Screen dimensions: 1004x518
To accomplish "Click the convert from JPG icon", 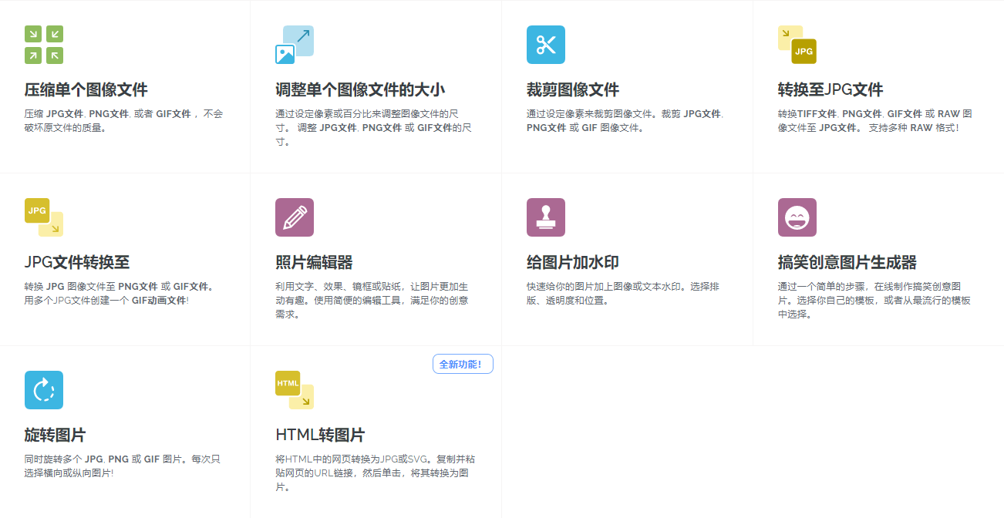I will click(x=44, y=217).
